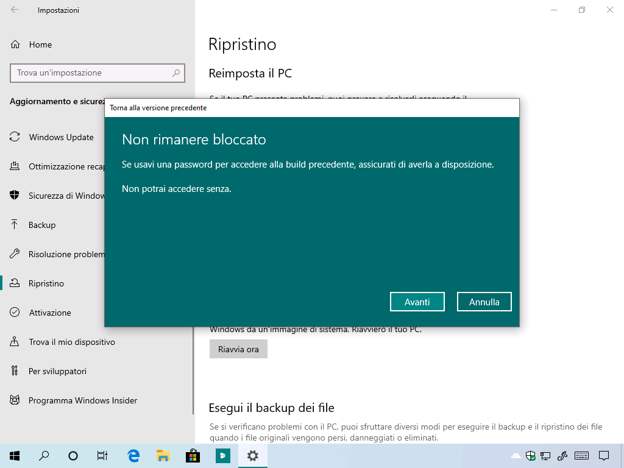Viewport: 624px width, 468px height.
Task: Click the Ottimizzazione recapito icon
Action: 15,166
